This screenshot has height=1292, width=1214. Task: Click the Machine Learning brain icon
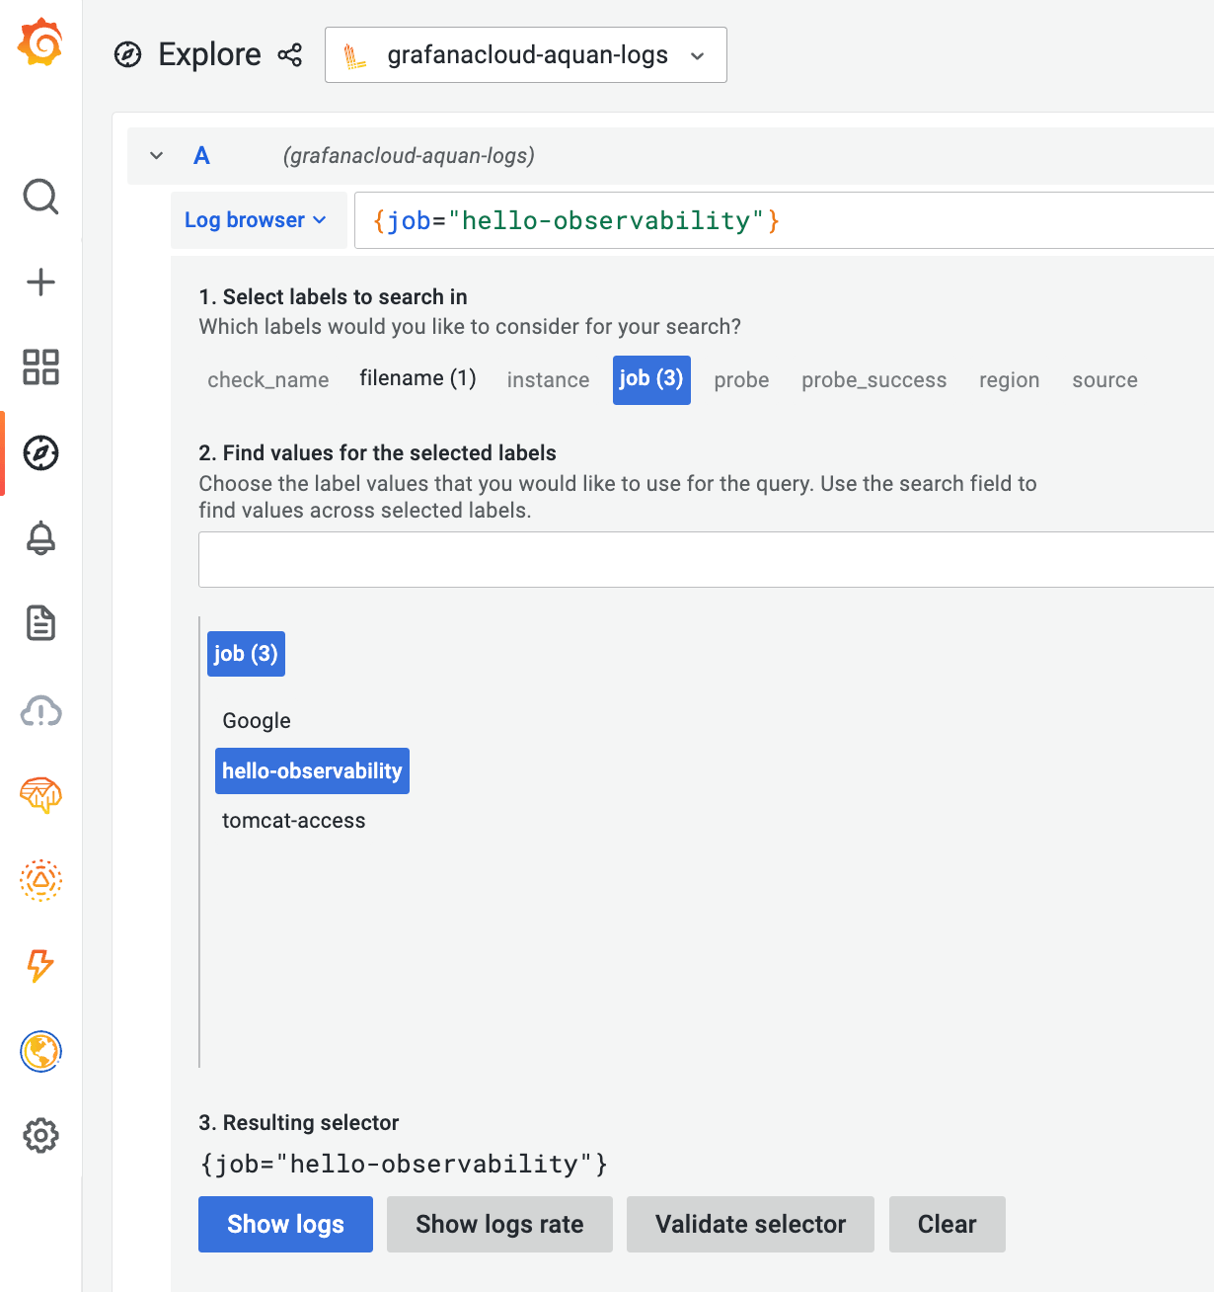(x=40, y=795)
